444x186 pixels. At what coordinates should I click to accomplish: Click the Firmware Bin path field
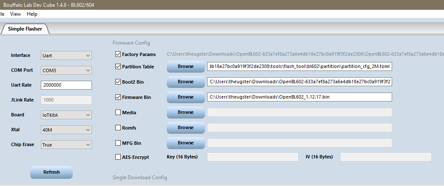pyautogui.click(x=299, y=97)
